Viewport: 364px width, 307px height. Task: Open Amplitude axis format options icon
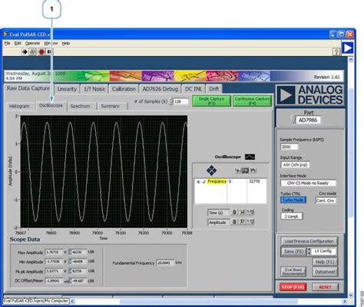click(x=250, y=222)
